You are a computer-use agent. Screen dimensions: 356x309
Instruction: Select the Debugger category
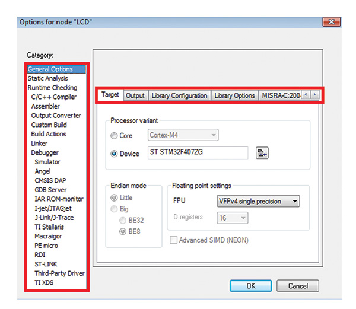[44, 152]
